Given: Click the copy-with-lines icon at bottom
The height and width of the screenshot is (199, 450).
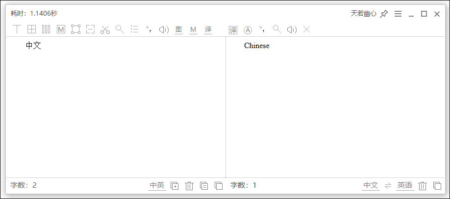Looking at the screenshot, I should (204, 186).
